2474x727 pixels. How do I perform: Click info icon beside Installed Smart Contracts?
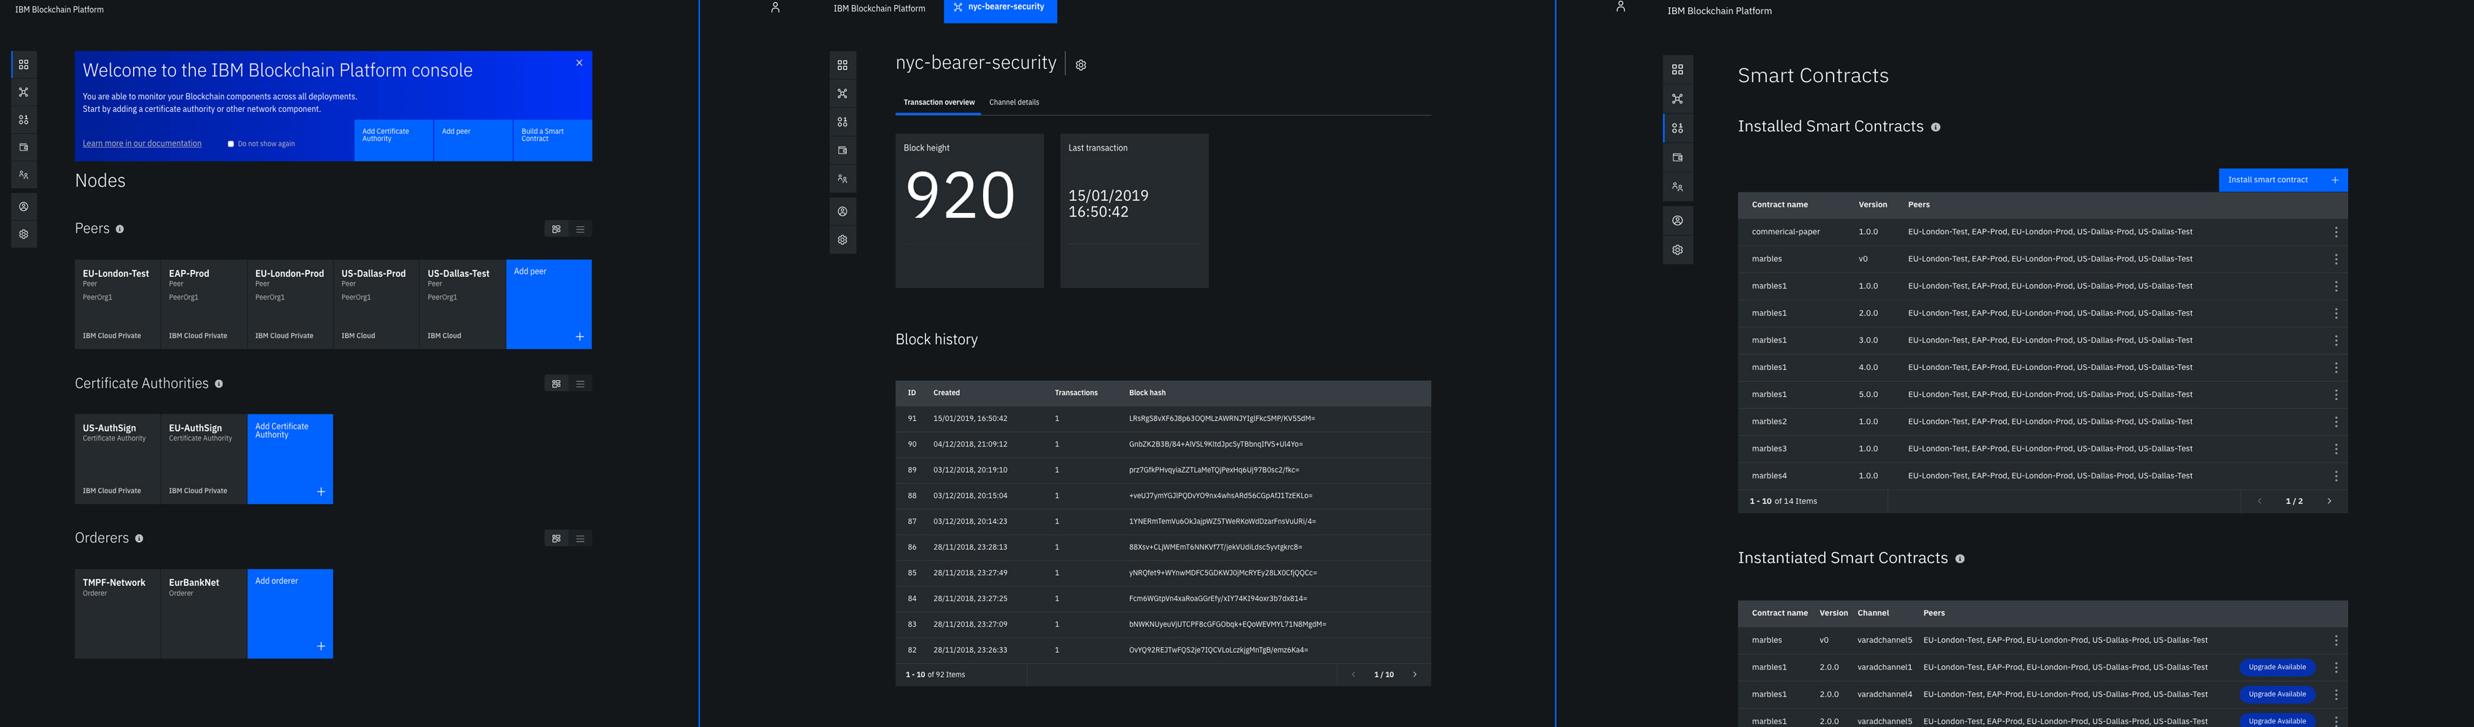[x=1936, y=127]
